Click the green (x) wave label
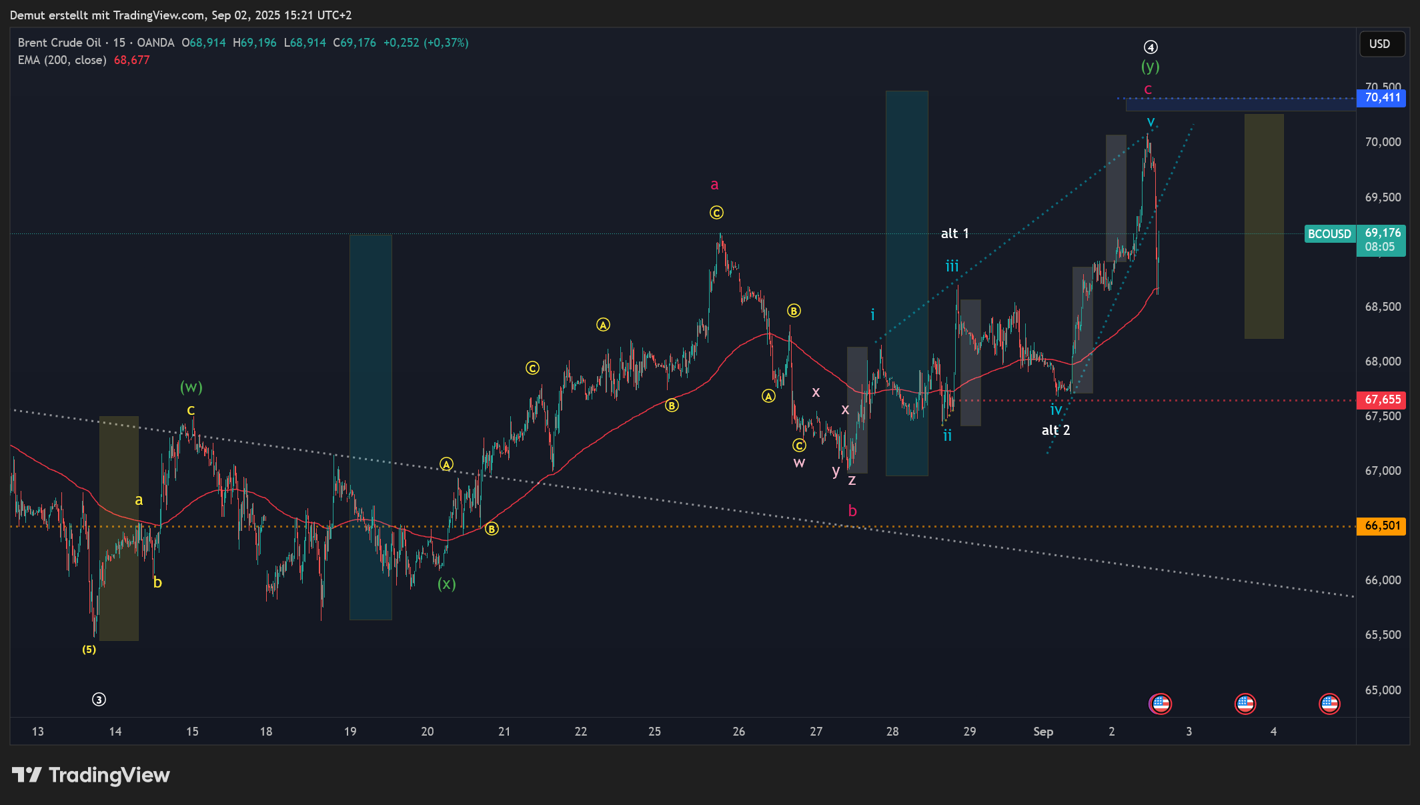This screenshot has width=1420, height=805. [447, 584]
